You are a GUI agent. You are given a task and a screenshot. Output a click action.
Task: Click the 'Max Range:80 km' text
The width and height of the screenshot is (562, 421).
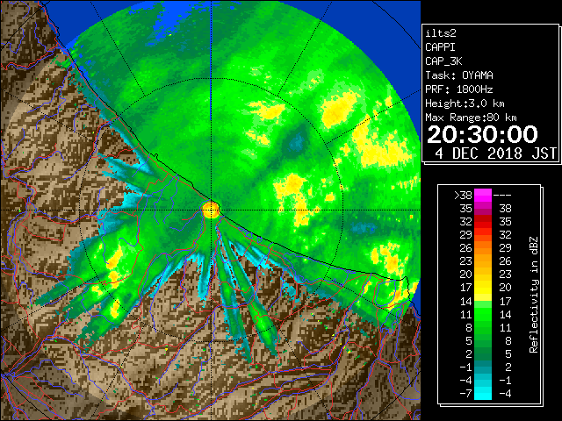click(x=471, y=118)
